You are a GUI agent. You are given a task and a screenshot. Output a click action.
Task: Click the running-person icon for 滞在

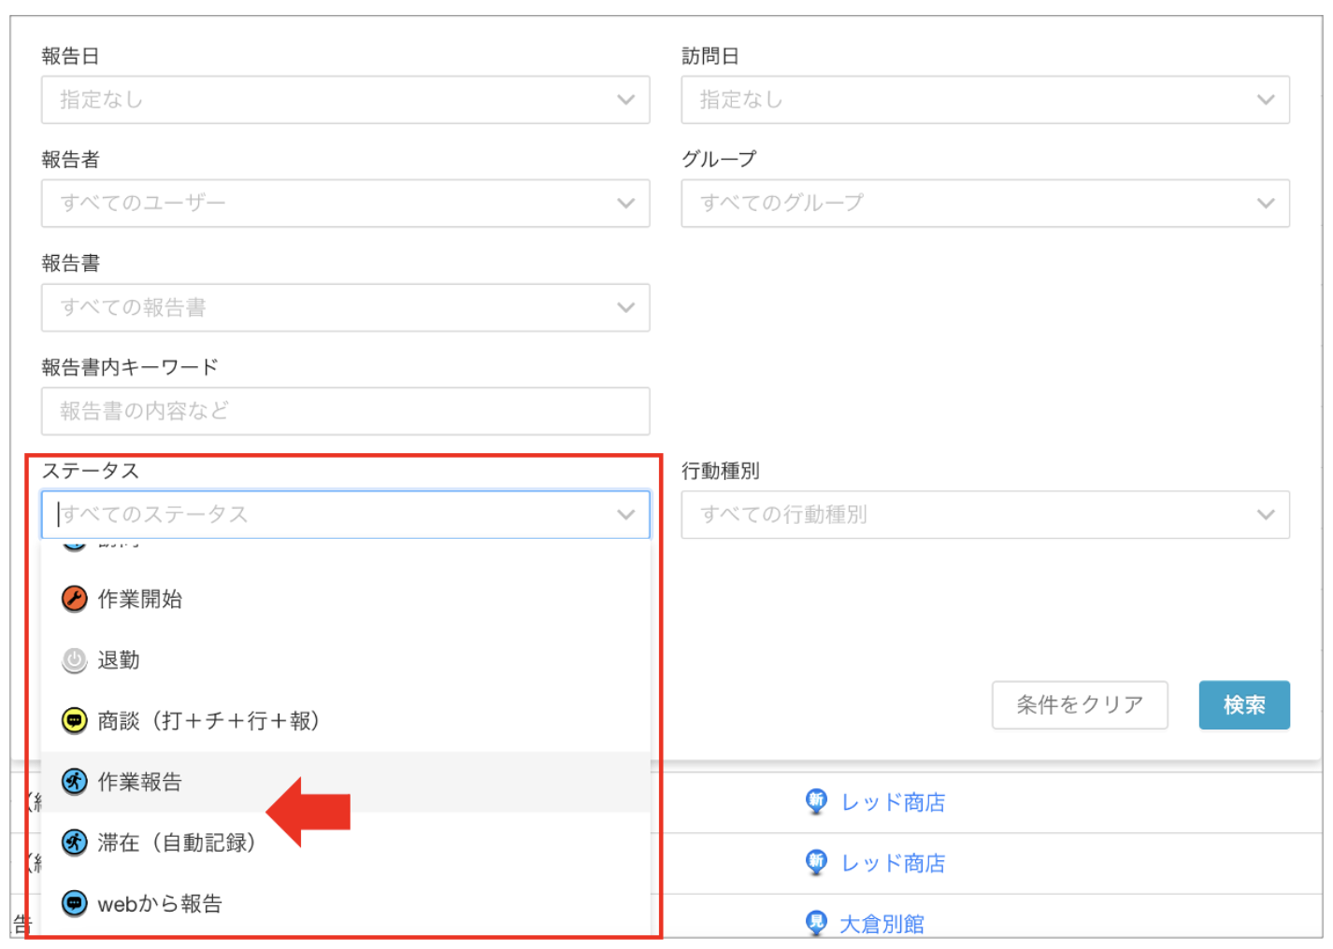(75, 843)
